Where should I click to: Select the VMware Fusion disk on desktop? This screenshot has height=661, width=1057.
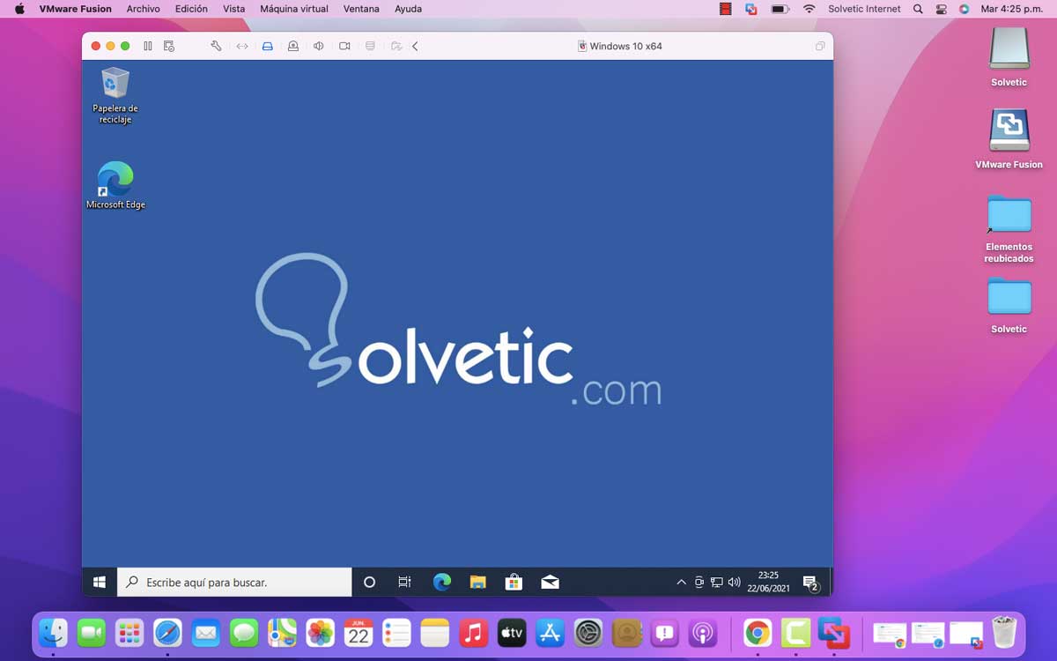pos(1009,139)
